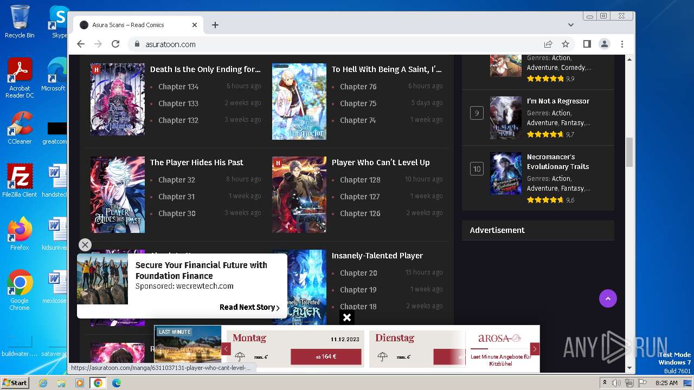Open the Windows Start menu

(15, 383)
